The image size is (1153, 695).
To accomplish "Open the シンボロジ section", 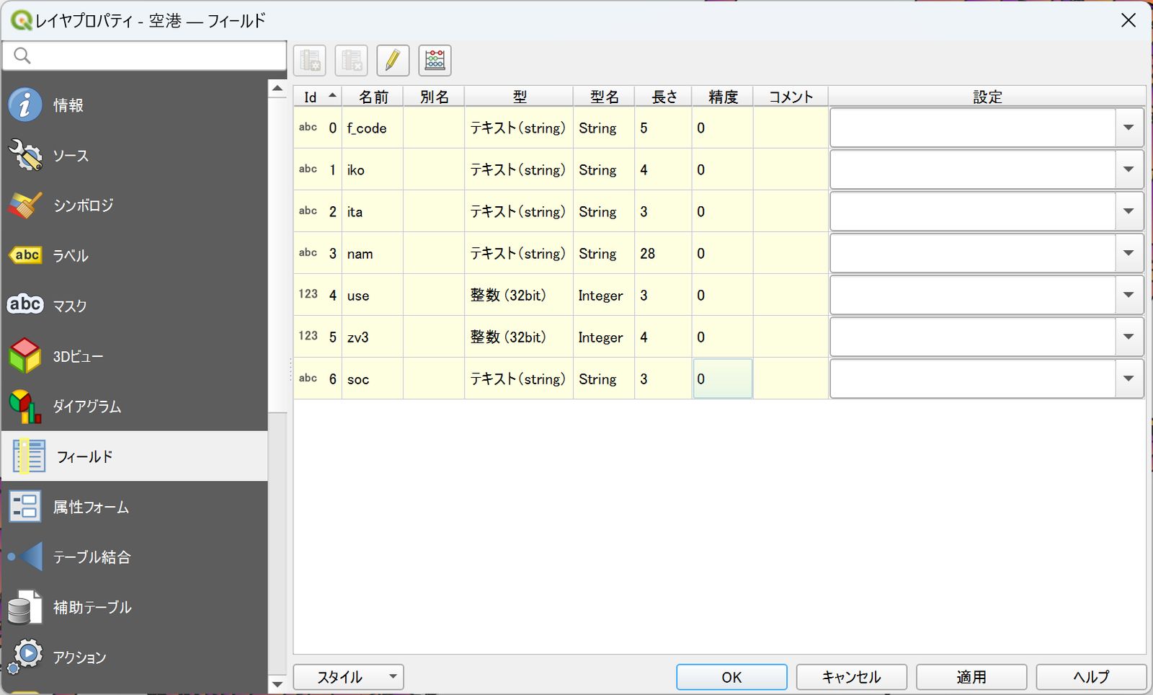I will [134, 205].
